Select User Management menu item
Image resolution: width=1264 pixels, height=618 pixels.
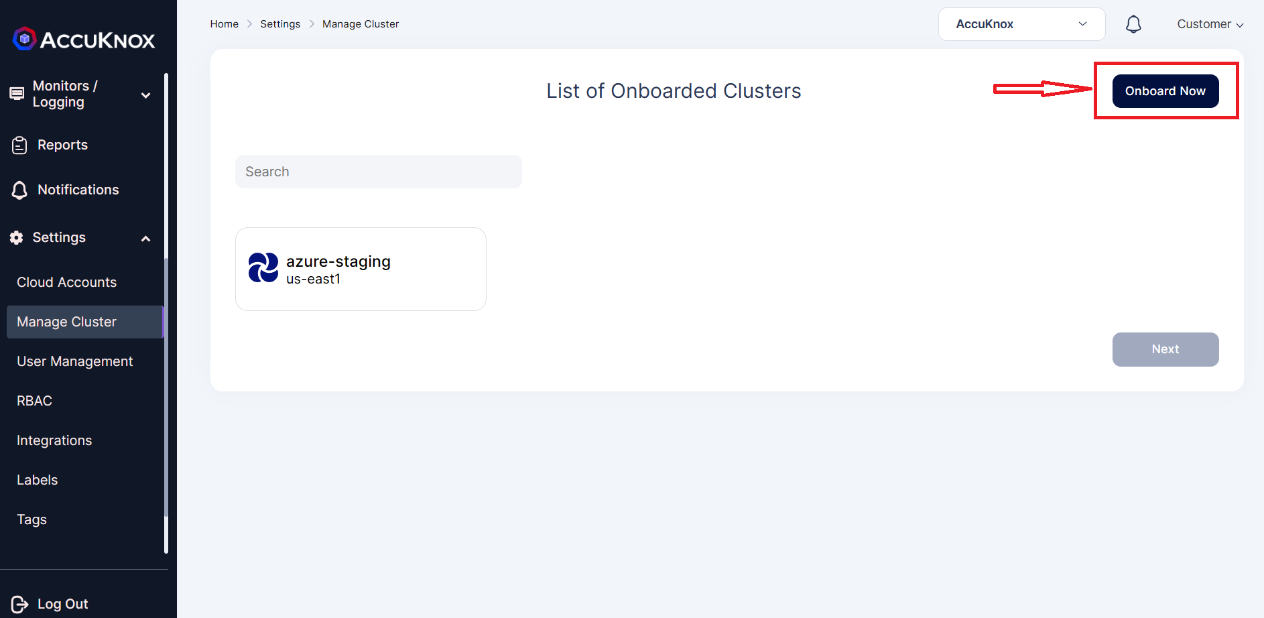click(x=75, y=361)
